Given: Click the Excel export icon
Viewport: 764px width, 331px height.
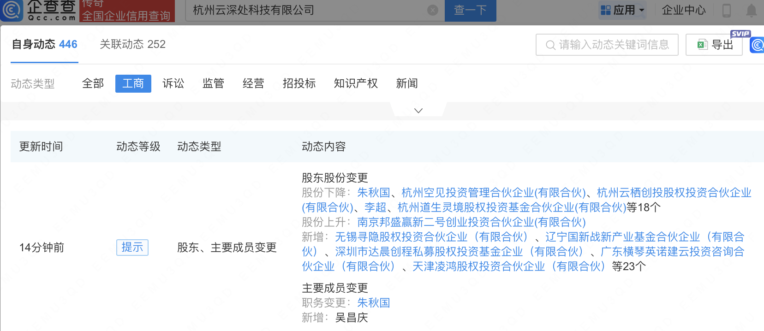Looking at the screenshot, I should coord(702,45).
